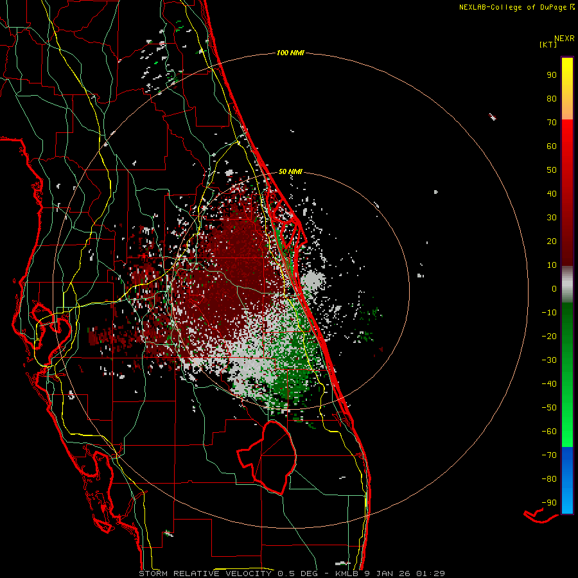Click the positive 40 scale value
Screen dimensions: 578x578
(x=552, y=193)
